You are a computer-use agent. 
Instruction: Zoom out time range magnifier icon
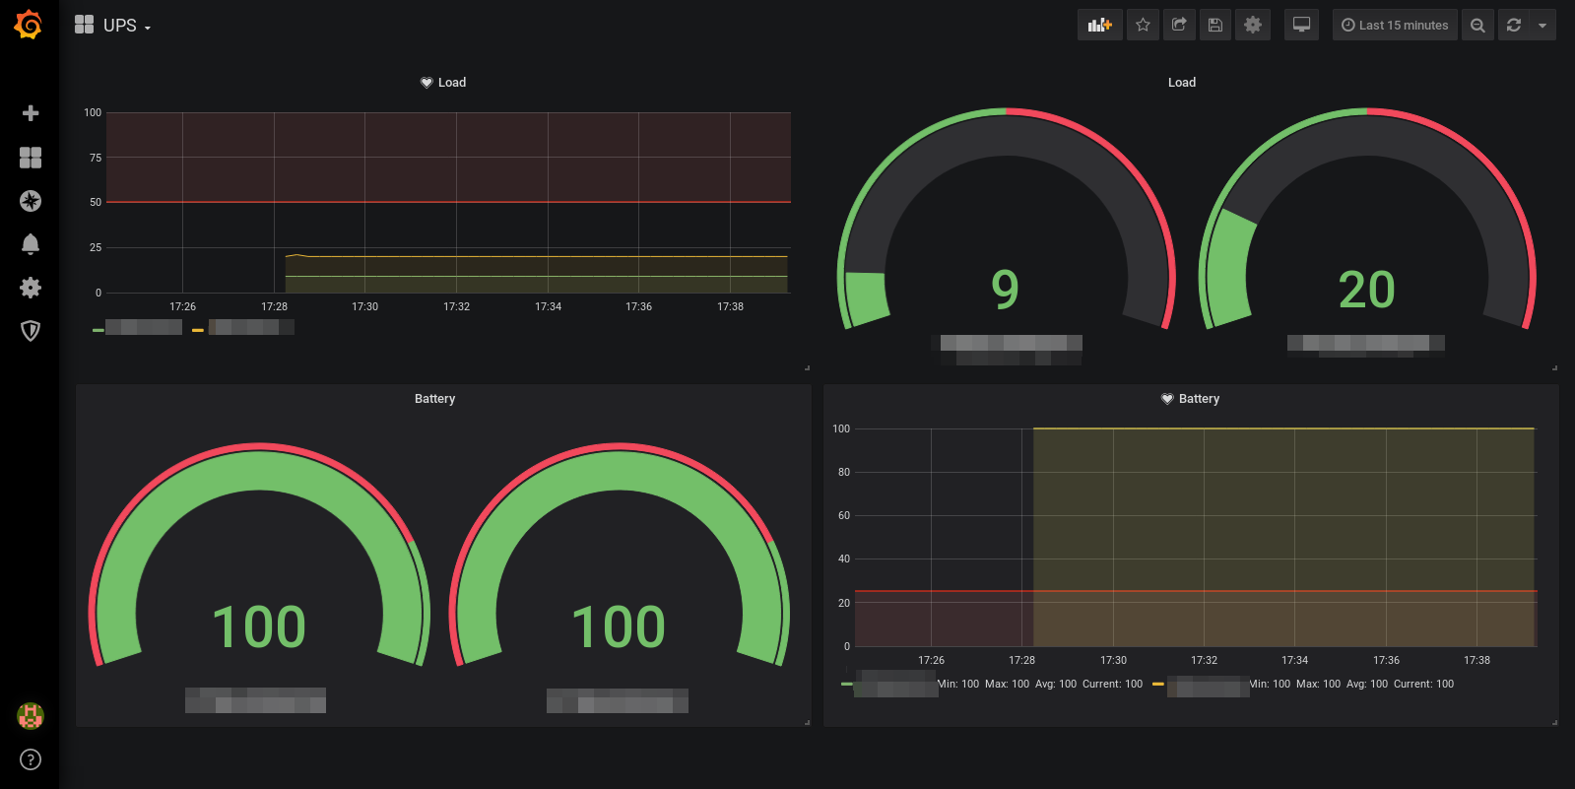tap(1477, 25)
